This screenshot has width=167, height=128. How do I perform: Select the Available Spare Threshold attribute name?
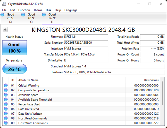click(x=35, y=100)
